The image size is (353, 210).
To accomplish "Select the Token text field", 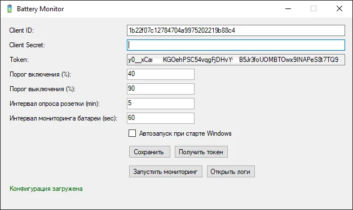I will coord(236,60).
